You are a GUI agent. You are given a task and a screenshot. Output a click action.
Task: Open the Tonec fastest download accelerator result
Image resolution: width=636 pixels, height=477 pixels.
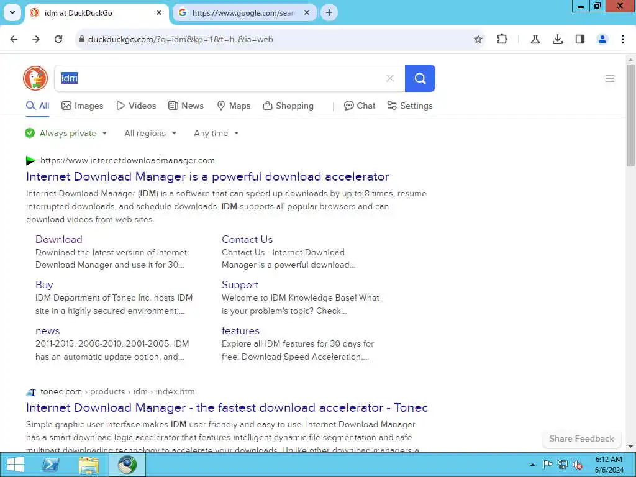[x=227, y=407]
